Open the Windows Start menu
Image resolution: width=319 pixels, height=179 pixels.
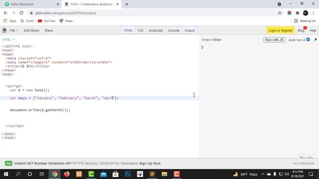6,174
